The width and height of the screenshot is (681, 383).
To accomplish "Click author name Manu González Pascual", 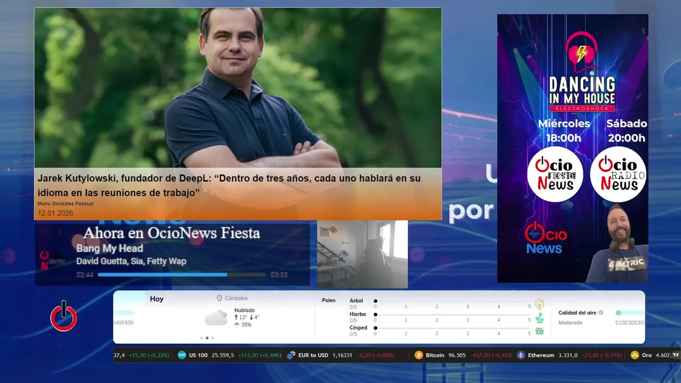I will tap(65, 204).
